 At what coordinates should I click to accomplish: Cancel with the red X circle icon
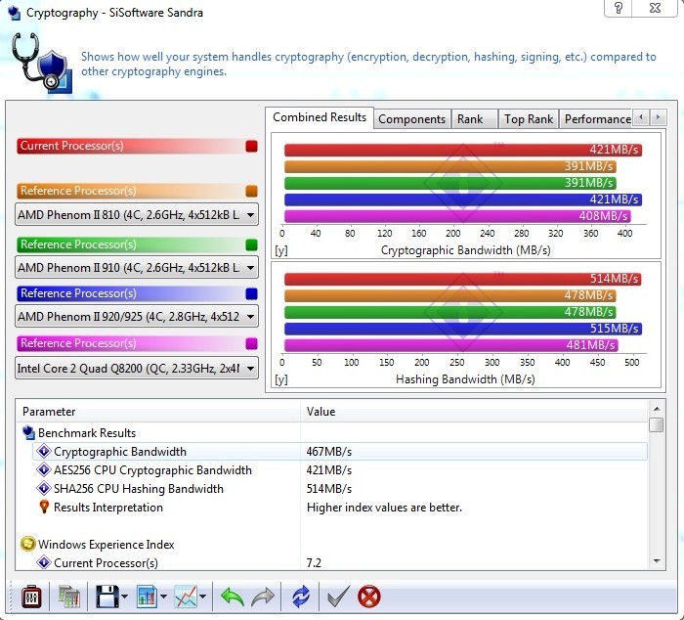(369, 597)
